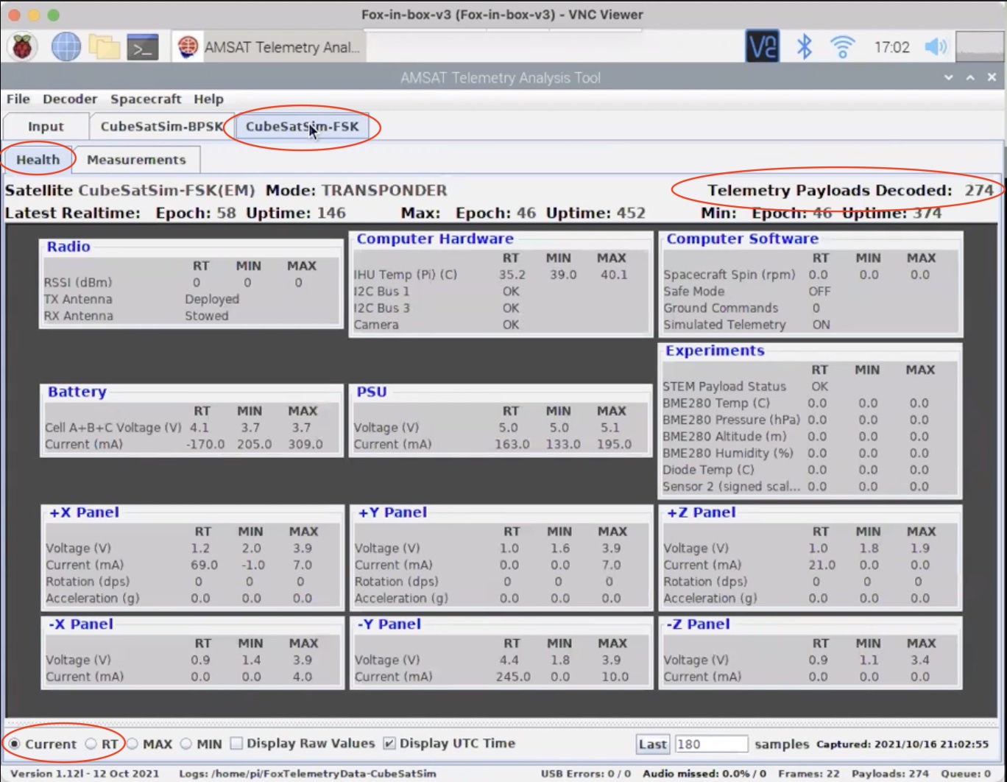Click the PSU Voltage (V) label

click(386, 428)
